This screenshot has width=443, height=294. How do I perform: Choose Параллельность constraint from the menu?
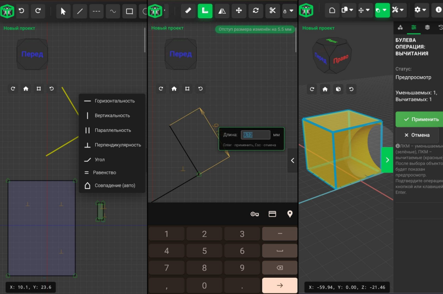click(112, 130)
